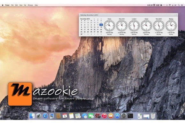Open Wi-Fi status in menu bar
The width and height of the screenshot is (185, 124).
coord(170,5)
